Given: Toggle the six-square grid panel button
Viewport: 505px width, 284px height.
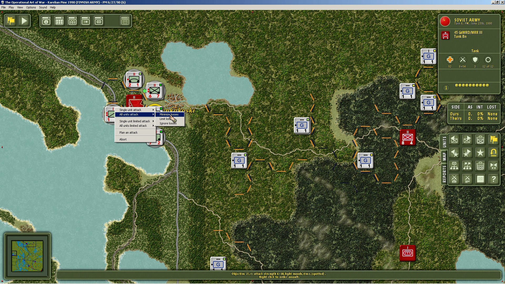Looking at the screenshot, I should 59,21.
